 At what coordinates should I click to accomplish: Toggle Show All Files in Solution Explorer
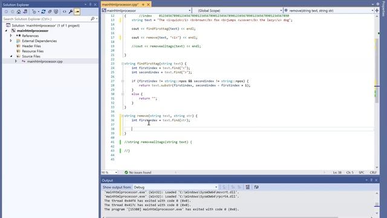(56, 12)
